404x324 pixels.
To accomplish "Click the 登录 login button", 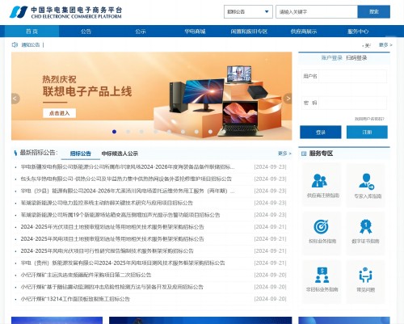I will click(x=321, y=133).
